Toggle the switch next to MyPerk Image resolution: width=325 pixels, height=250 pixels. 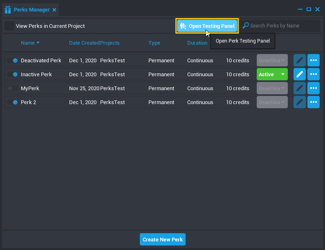point(13,89)
